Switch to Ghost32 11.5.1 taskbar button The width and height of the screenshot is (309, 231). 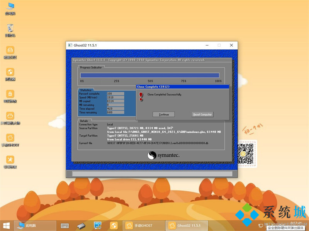pyautogui.click(x=187, y=226)
